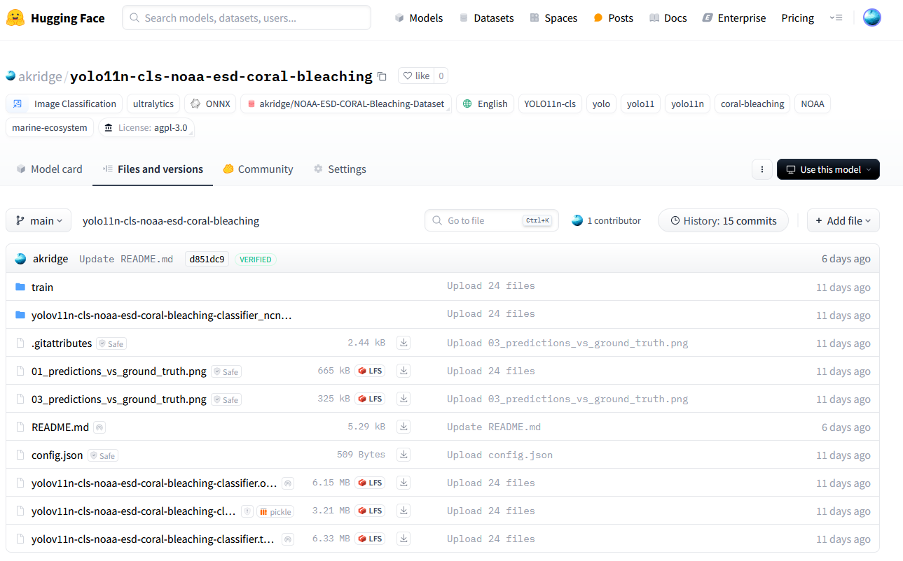The width and height of the screenshot is (903, 561).
Task: Open the train folder
Action: point(42,287)
